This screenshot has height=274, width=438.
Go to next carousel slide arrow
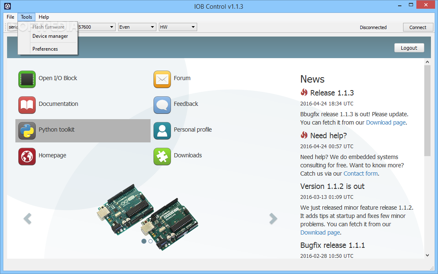coord(273,218)
